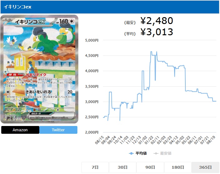
Task: Select the 30日 period tab
Action: 123,167
